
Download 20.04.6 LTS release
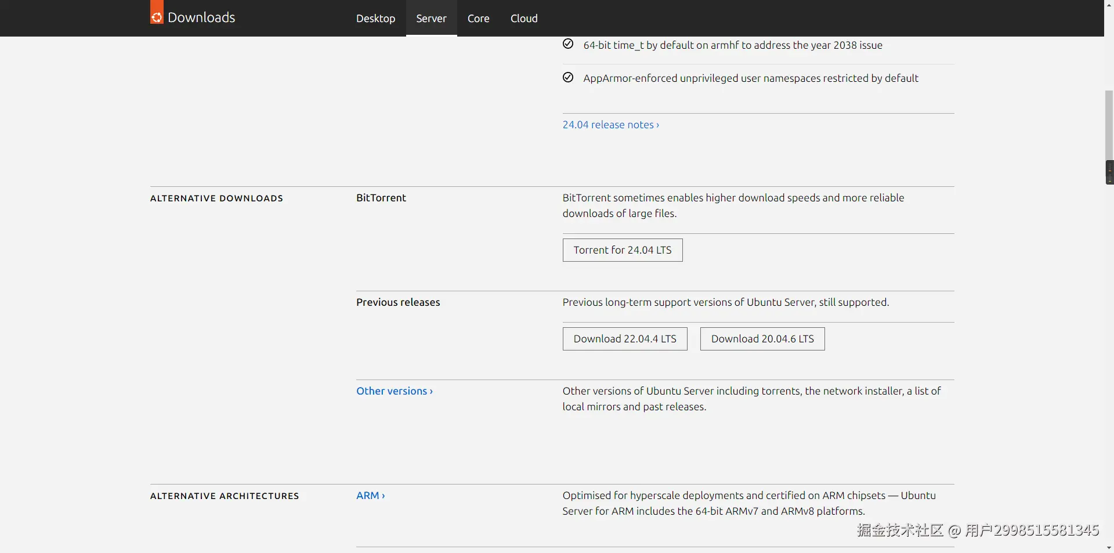tap(762, 339)
